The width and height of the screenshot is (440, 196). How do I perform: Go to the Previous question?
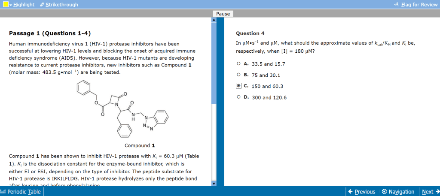[x=361, y=192]
